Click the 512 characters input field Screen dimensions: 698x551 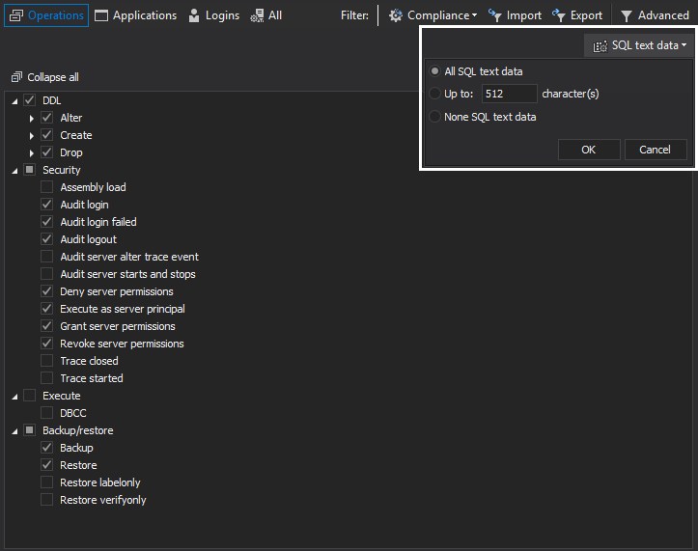pyautogui.click(x=509, y=94)
